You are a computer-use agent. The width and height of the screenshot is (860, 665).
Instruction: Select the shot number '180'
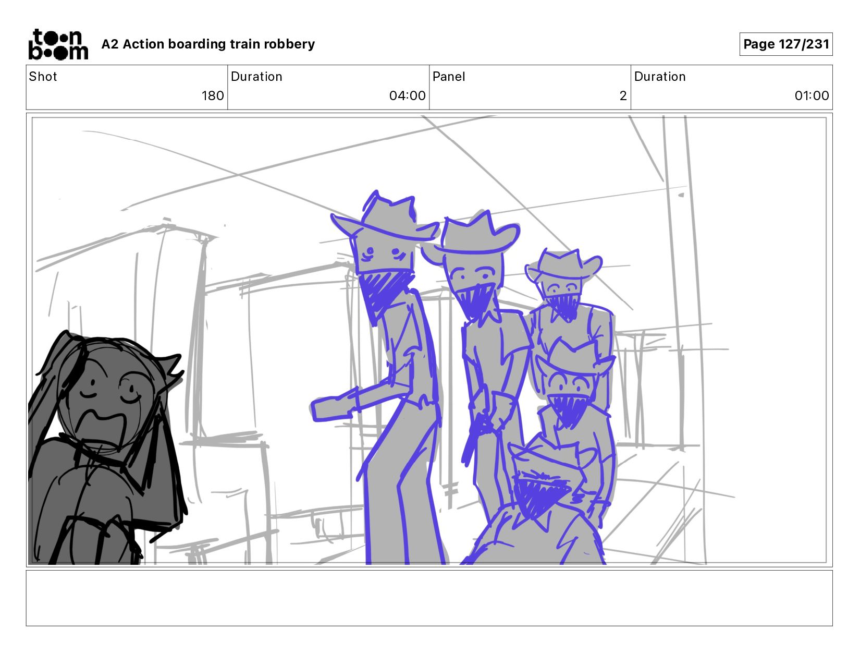[213, 96]
